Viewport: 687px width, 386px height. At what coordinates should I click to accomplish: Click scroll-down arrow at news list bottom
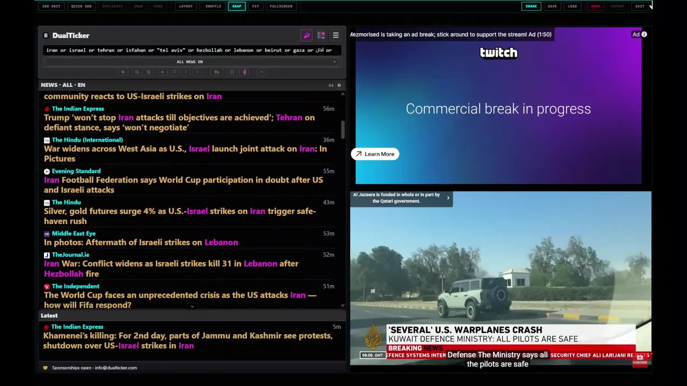[342, 306]
